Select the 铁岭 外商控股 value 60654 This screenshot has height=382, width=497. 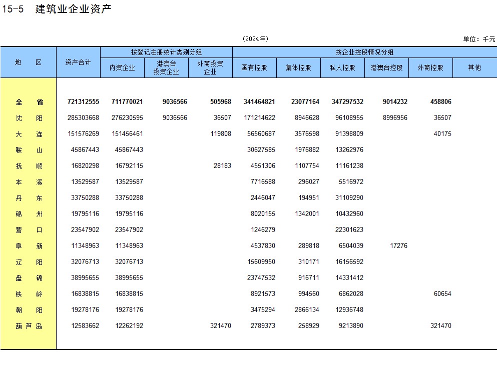coord(442,294)
